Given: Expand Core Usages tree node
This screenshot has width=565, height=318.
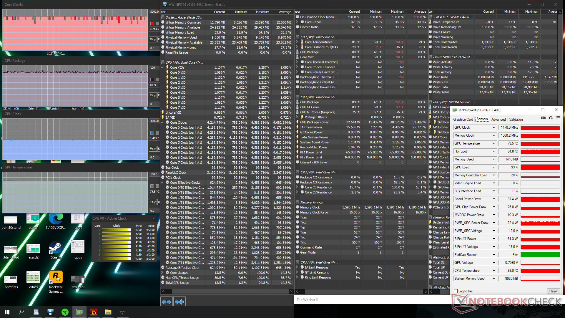Looking at the screenshot, I should (162, 273).
